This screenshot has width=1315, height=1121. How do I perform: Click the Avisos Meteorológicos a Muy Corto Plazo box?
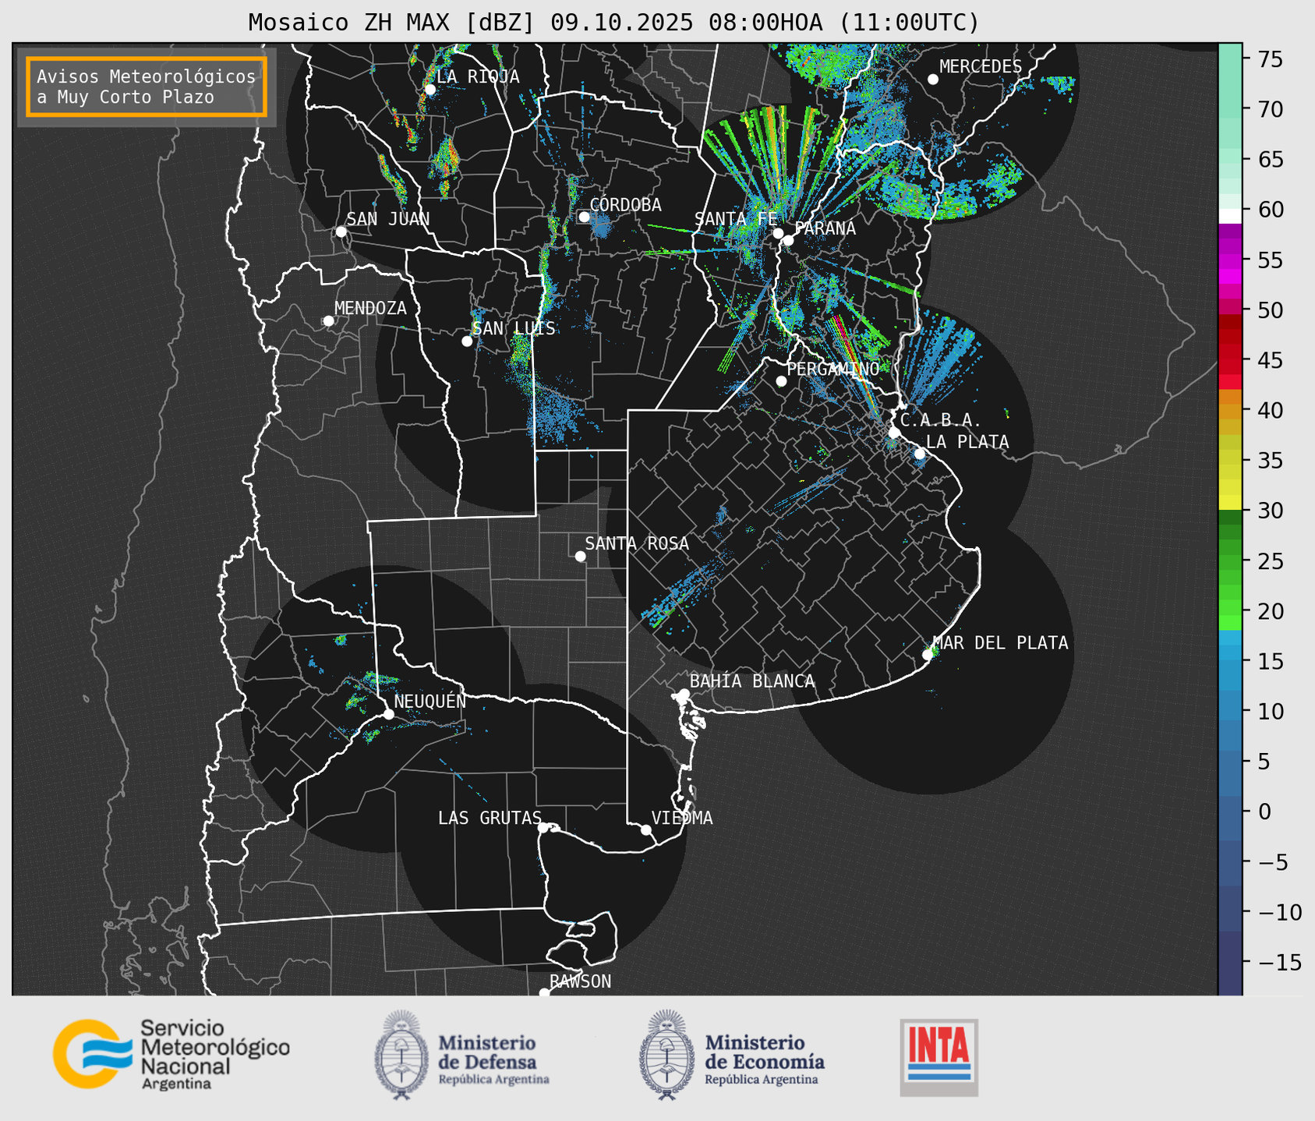147,87
